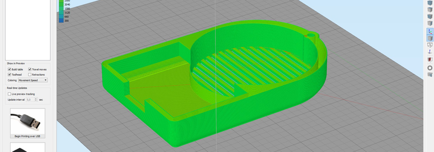Open the gear settings icon in right toolbar
This screenshot has height=152, width=434.
pos(430,68)
